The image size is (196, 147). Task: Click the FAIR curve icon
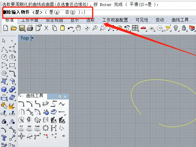37,128
